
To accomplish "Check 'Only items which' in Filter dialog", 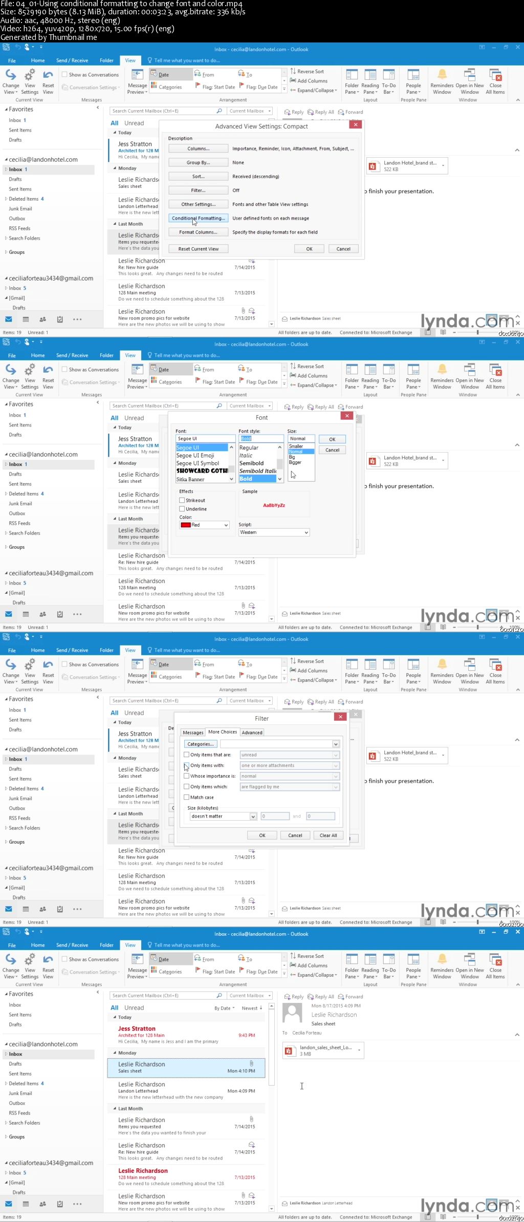I will pos(186,787).
